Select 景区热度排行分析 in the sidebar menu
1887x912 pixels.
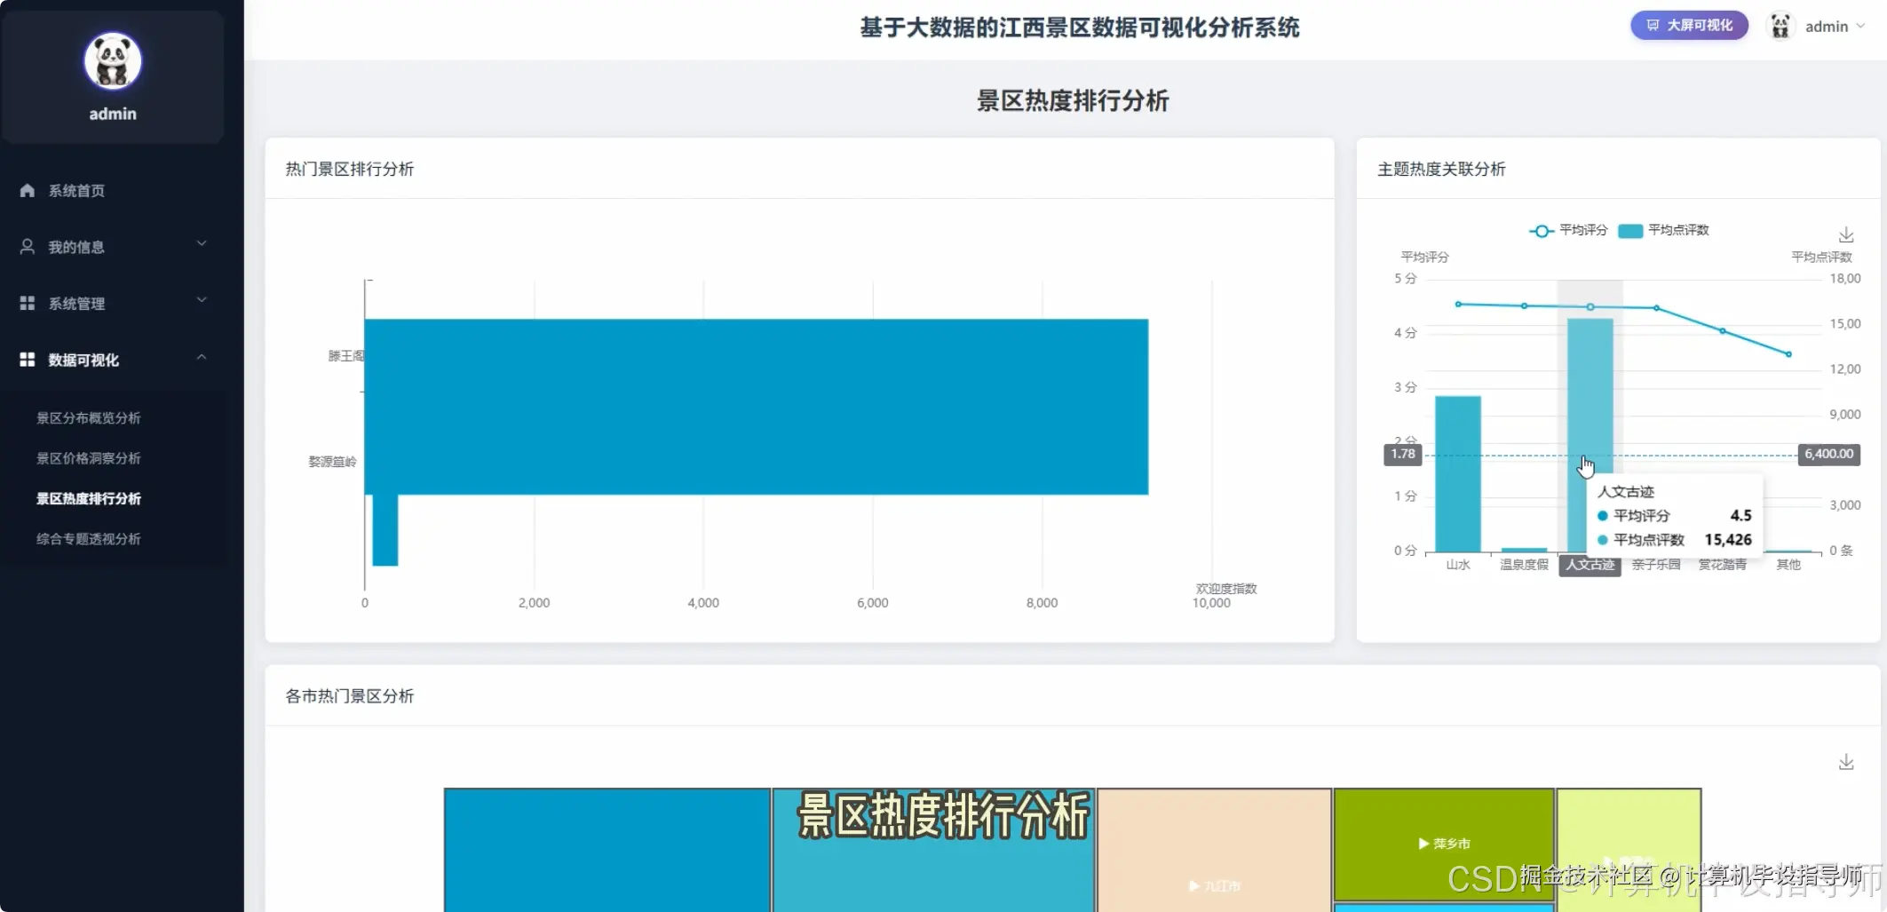(89, 499)
